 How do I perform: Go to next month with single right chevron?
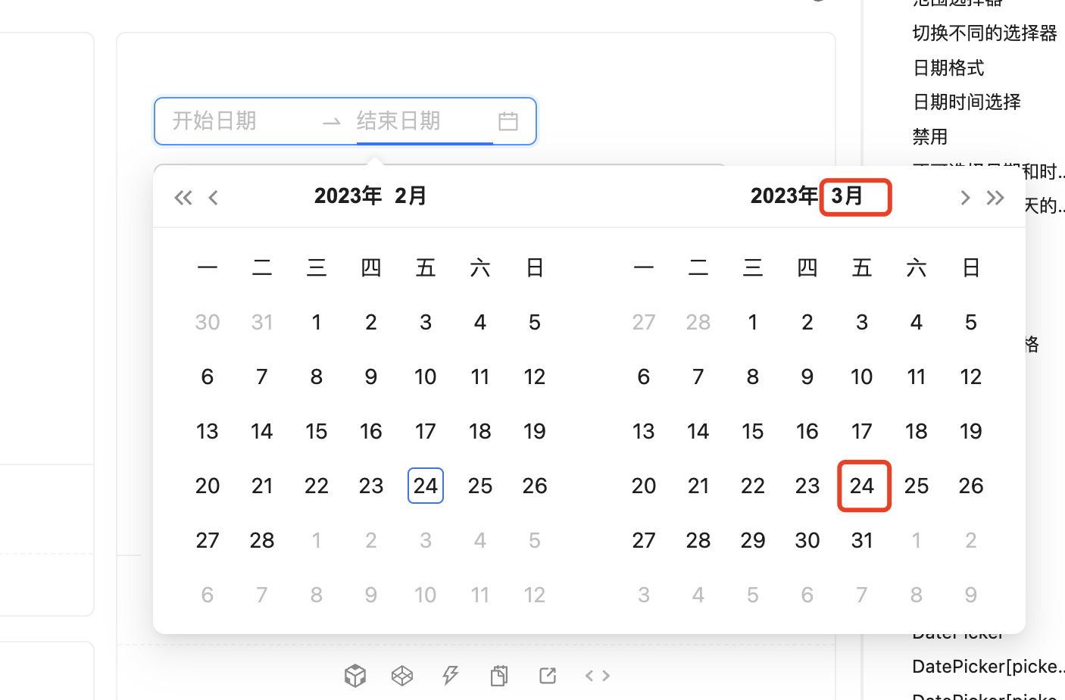pyautogui.click(x=964, y=197)
